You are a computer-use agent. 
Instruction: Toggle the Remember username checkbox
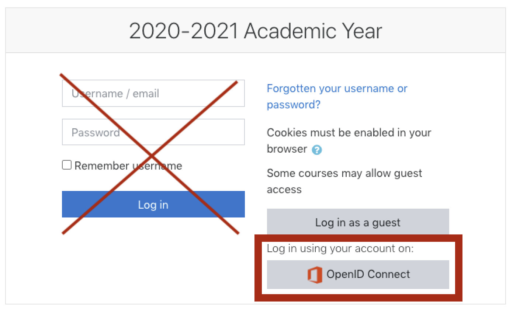click(x=67, y=165)
